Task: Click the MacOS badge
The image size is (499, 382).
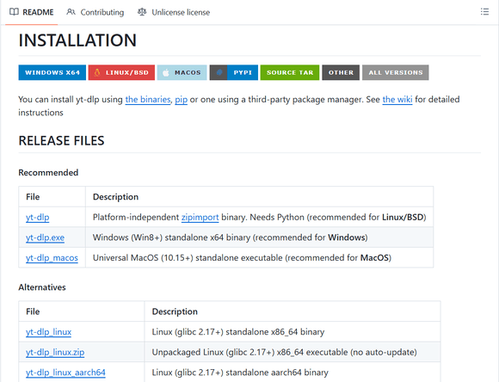Action: 182,72
